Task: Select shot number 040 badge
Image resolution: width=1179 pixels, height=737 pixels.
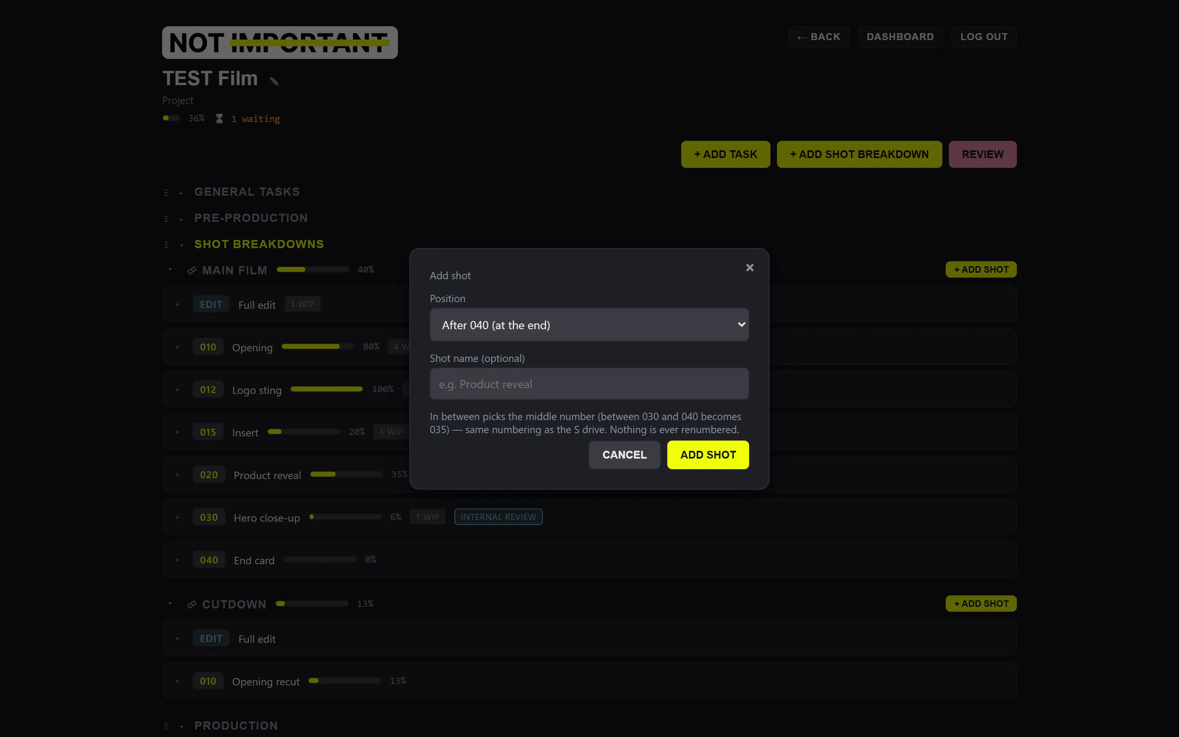Action: tap(209, 560)
